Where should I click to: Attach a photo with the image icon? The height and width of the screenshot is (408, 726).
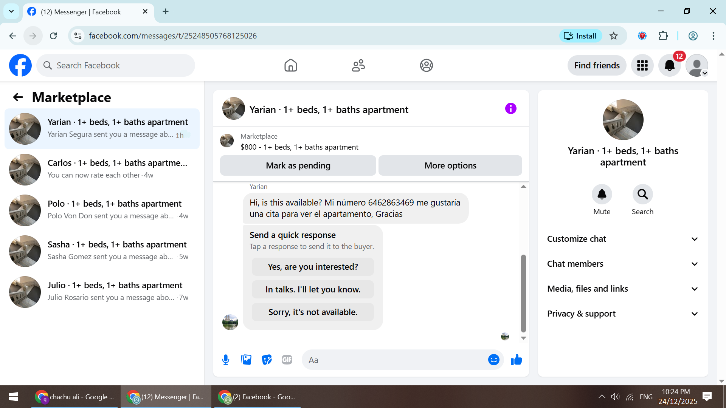pos(246,360)
